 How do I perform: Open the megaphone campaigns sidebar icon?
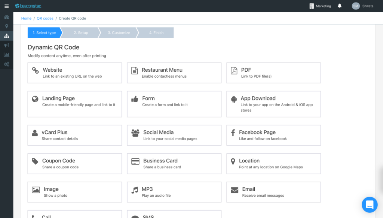click(7, 45)
